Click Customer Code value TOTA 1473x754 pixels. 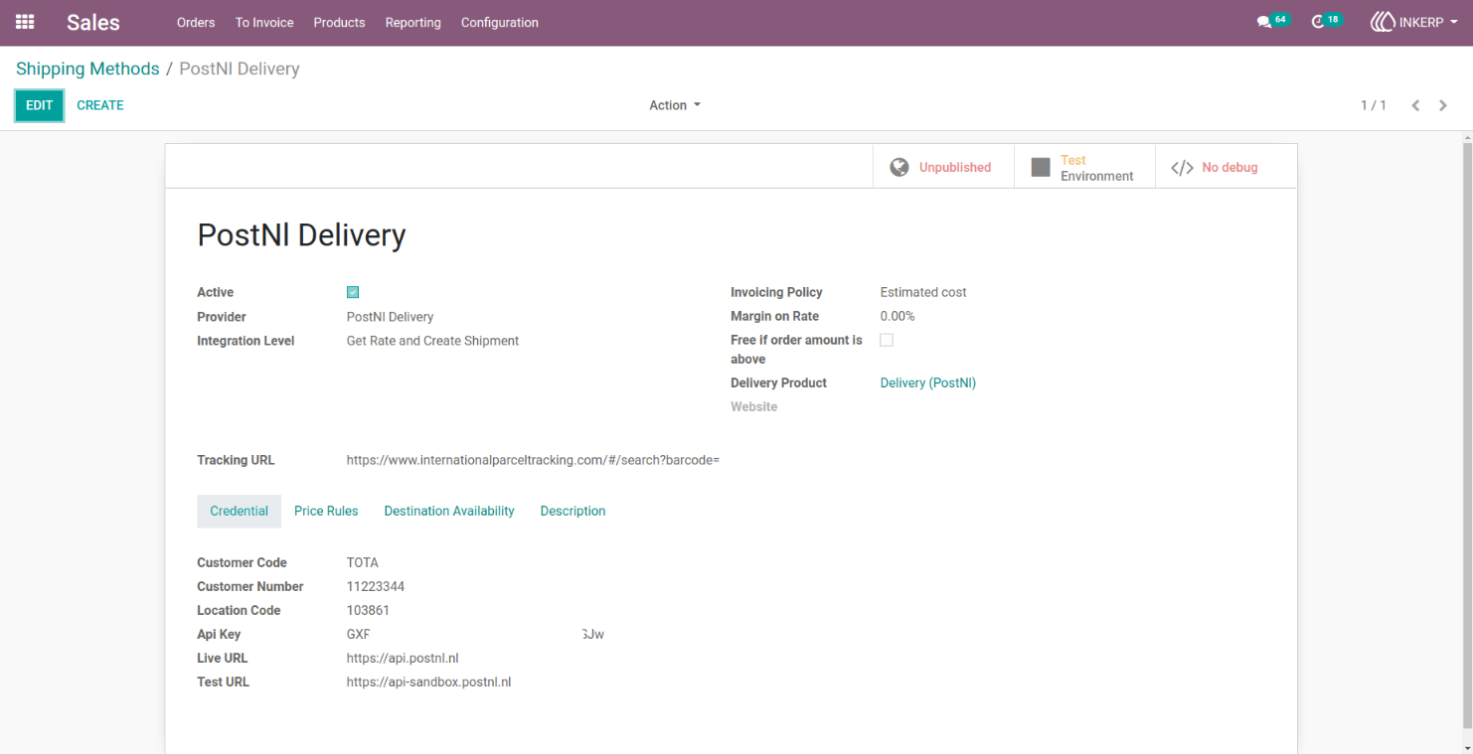click(x=363, y=562)
